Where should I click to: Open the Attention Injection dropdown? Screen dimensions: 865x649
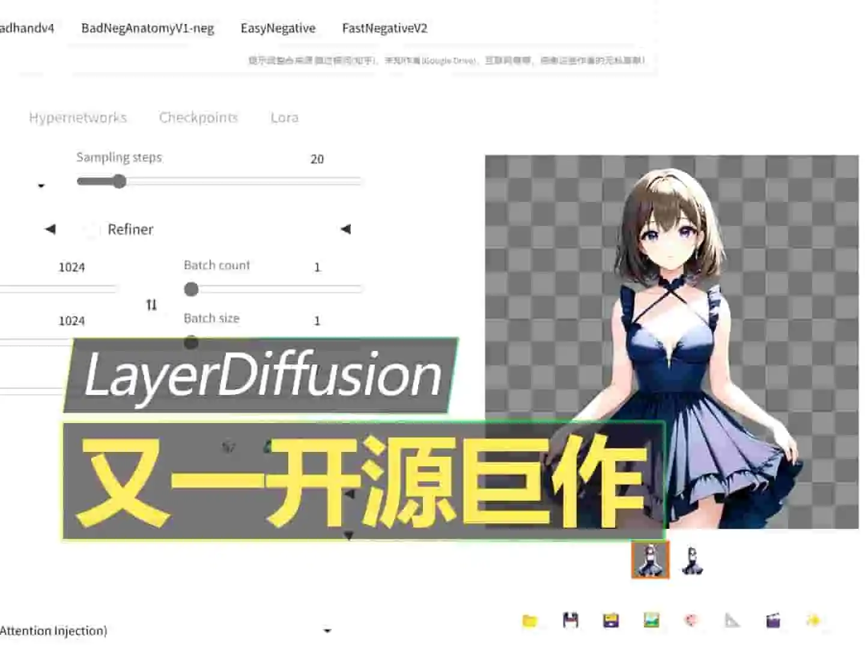(x=327, y=630)
